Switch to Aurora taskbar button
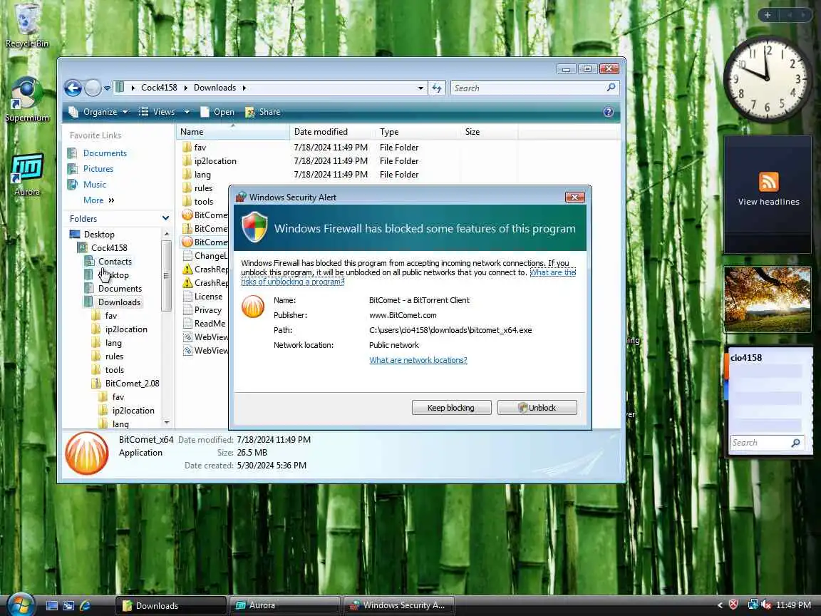Screen dimensions: 821x616 [286, 605]
